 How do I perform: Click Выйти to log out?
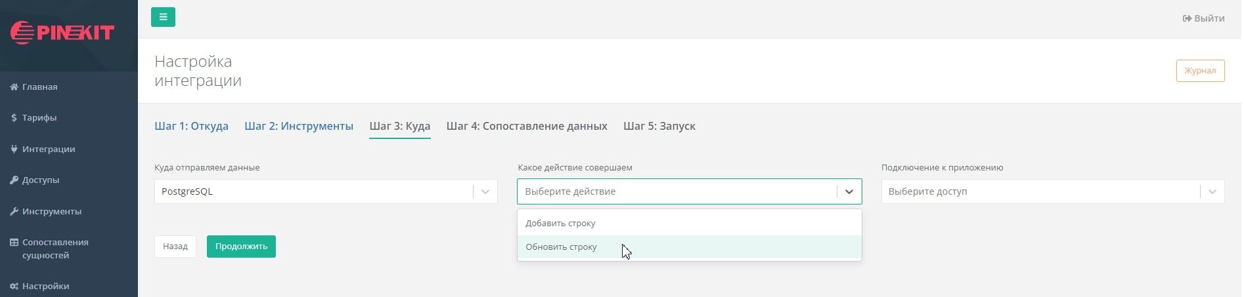[1203, 18]
